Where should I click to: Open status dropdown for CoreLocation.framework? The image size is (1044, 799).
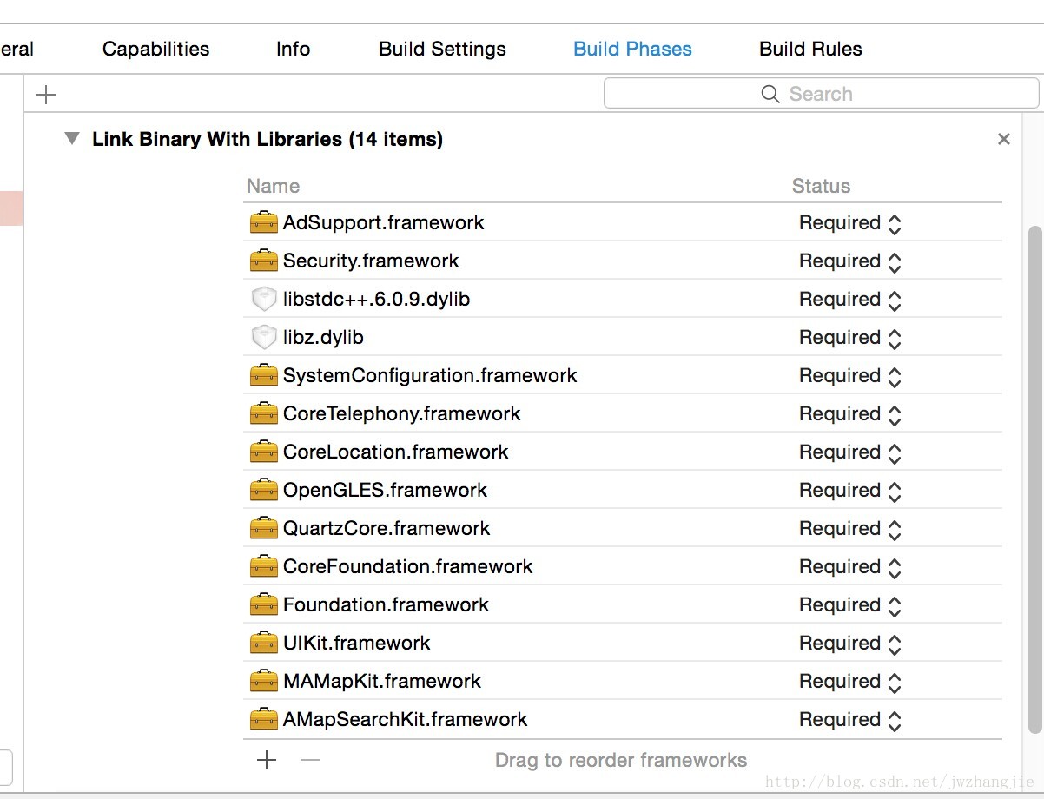(850, 452)
